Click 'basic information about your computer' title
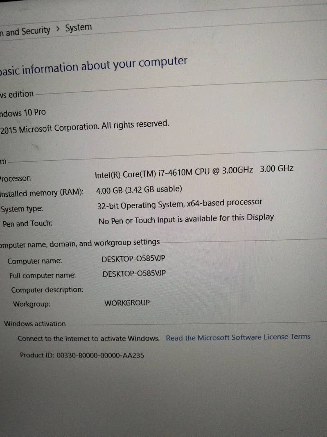 point(93,66)
